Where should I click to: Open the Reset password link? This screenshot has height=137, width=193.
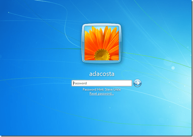[x=102, y=94]
